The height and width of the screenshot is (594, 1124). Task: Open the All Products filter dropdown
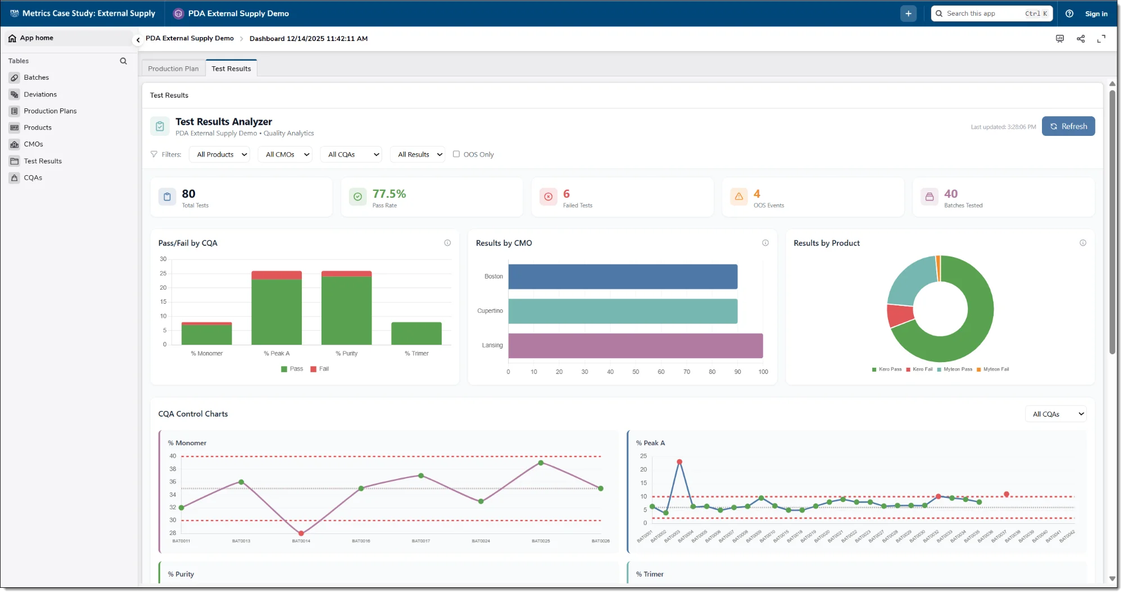coord(219,154)
